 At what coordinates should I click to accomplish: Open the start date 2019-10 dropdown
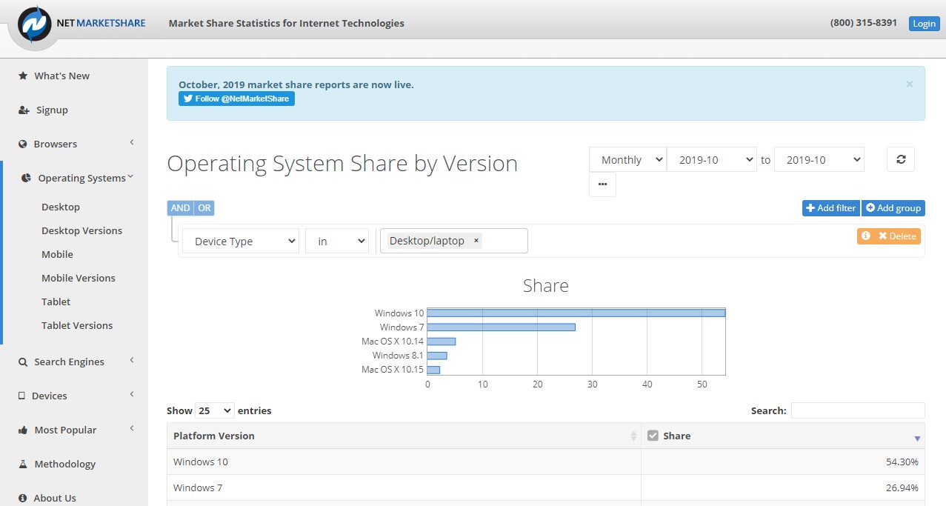[x=712, y=159]
